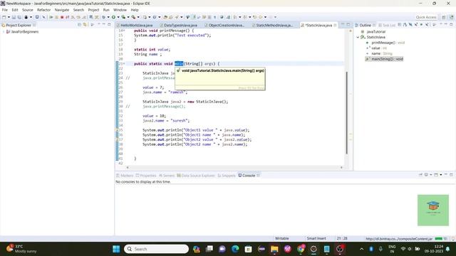Click Display Selected Console icon
Viewport: 456px width, 256px height.
[426, 175]
